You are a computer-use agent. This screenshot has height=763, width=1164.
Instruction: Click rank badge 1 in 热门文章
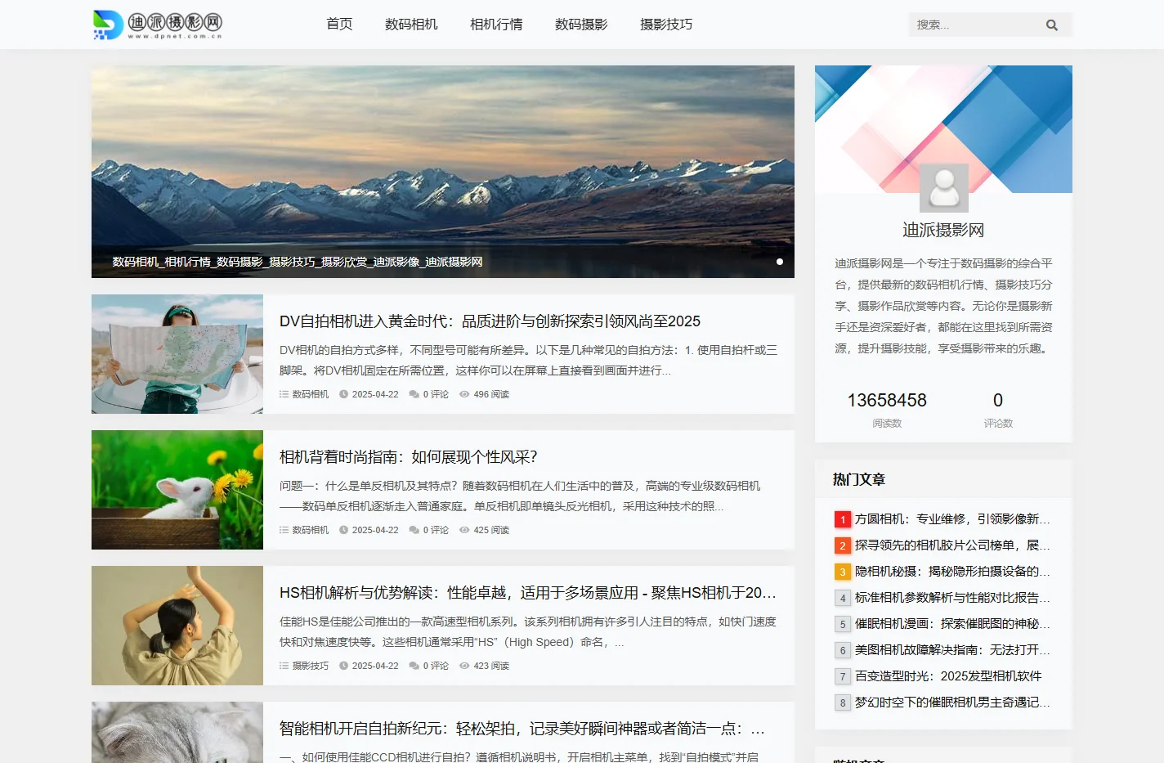843,519
